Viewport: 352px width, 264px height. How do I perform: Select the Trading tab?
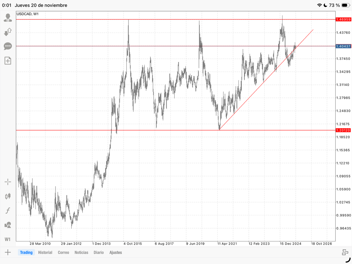click(26, 252)
